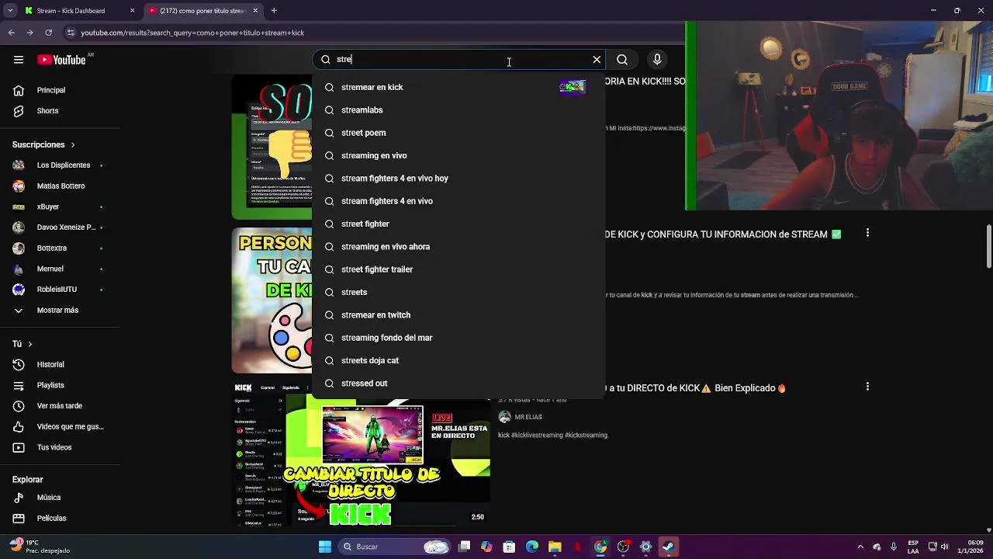Choose suggestion 'stremear en kick'
This screenshot has height=559, width=993.
(458, 87)
